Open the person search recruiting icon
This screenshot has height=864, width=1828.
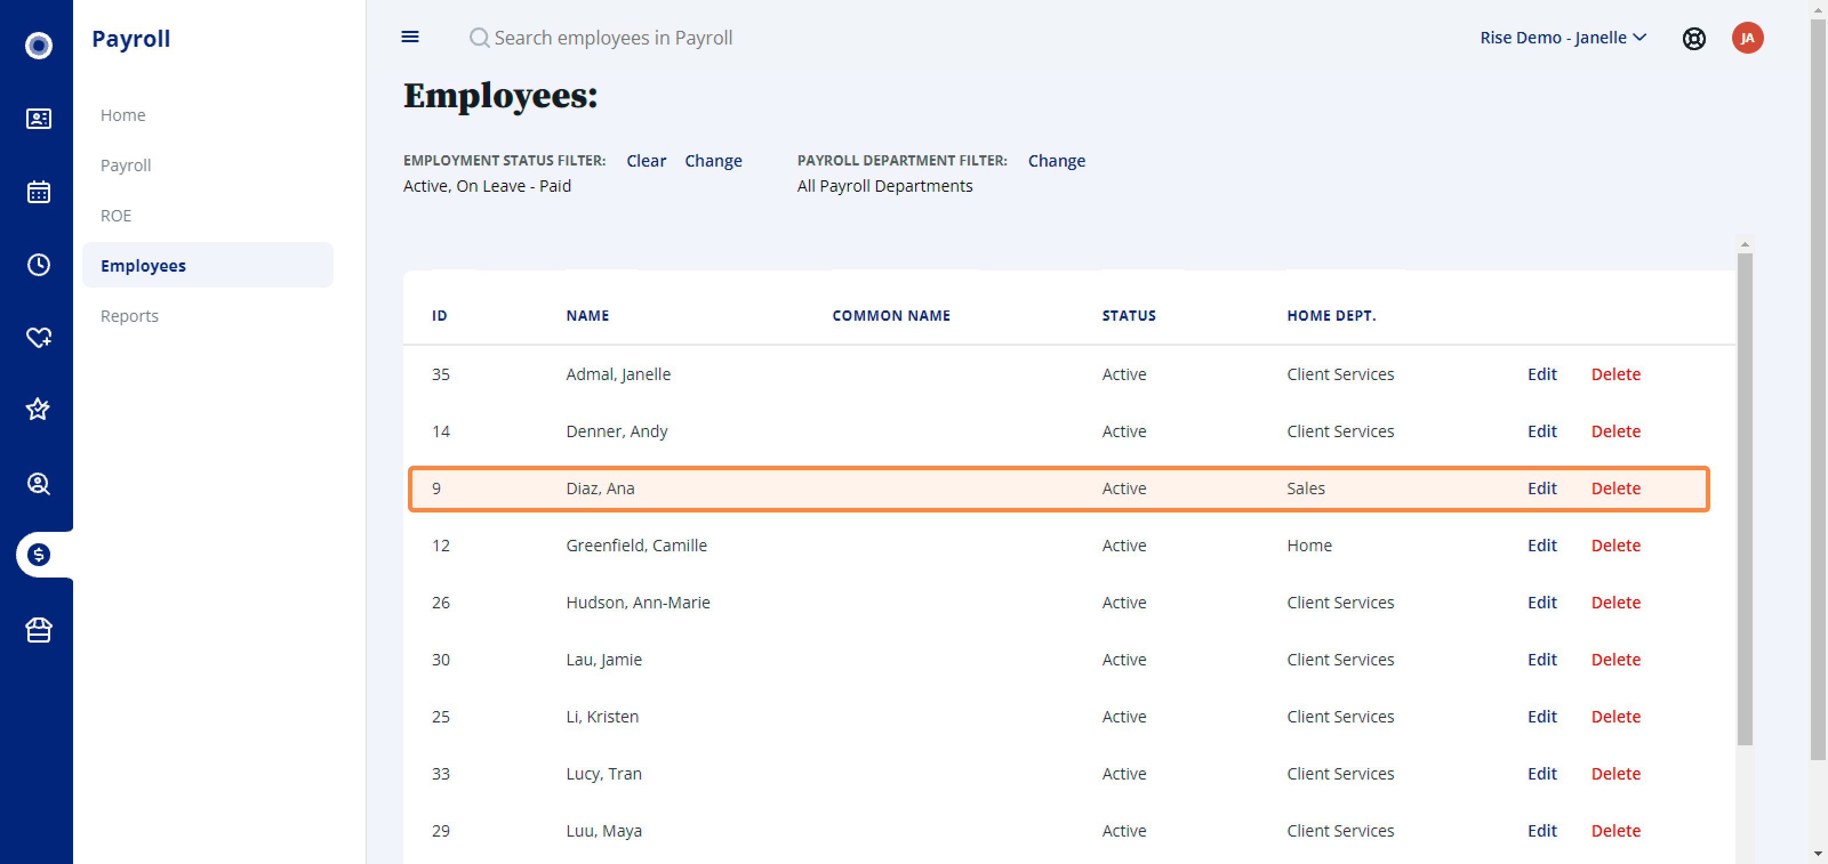(x=38, y=483)
